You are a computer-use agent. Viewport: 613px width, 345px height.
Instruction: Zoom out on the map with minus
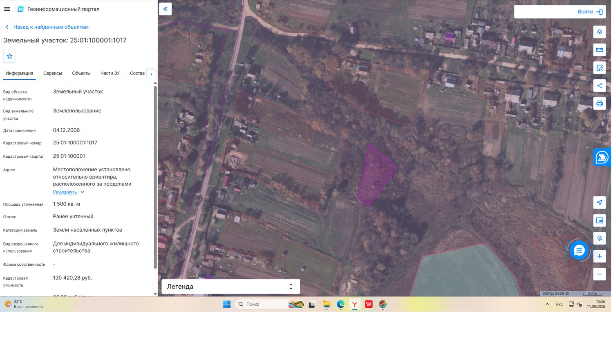600,274
